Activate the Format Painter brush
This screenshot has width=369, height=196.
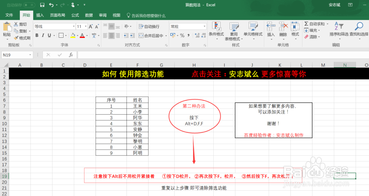coord(16,38)
